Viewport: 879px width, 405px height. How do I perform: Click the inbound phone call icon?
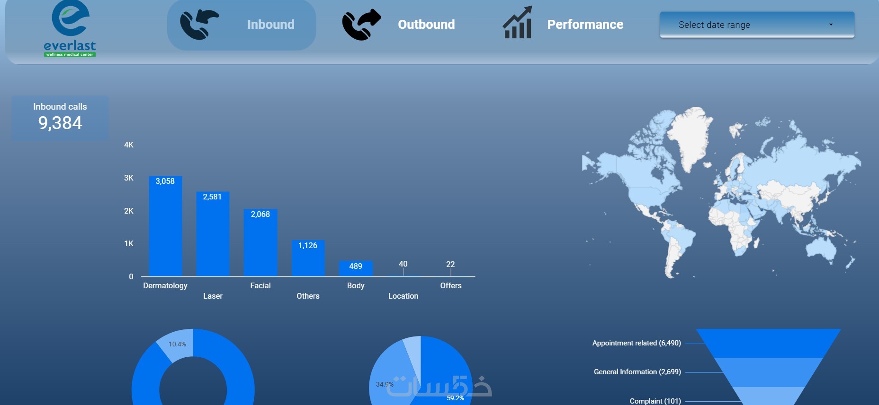click(199, 25)
